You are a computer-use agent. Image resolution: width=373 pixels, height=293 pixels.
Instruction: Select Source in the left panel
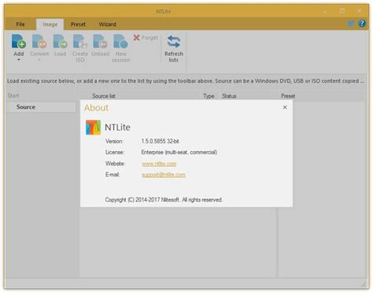click(x=42, y=107)
